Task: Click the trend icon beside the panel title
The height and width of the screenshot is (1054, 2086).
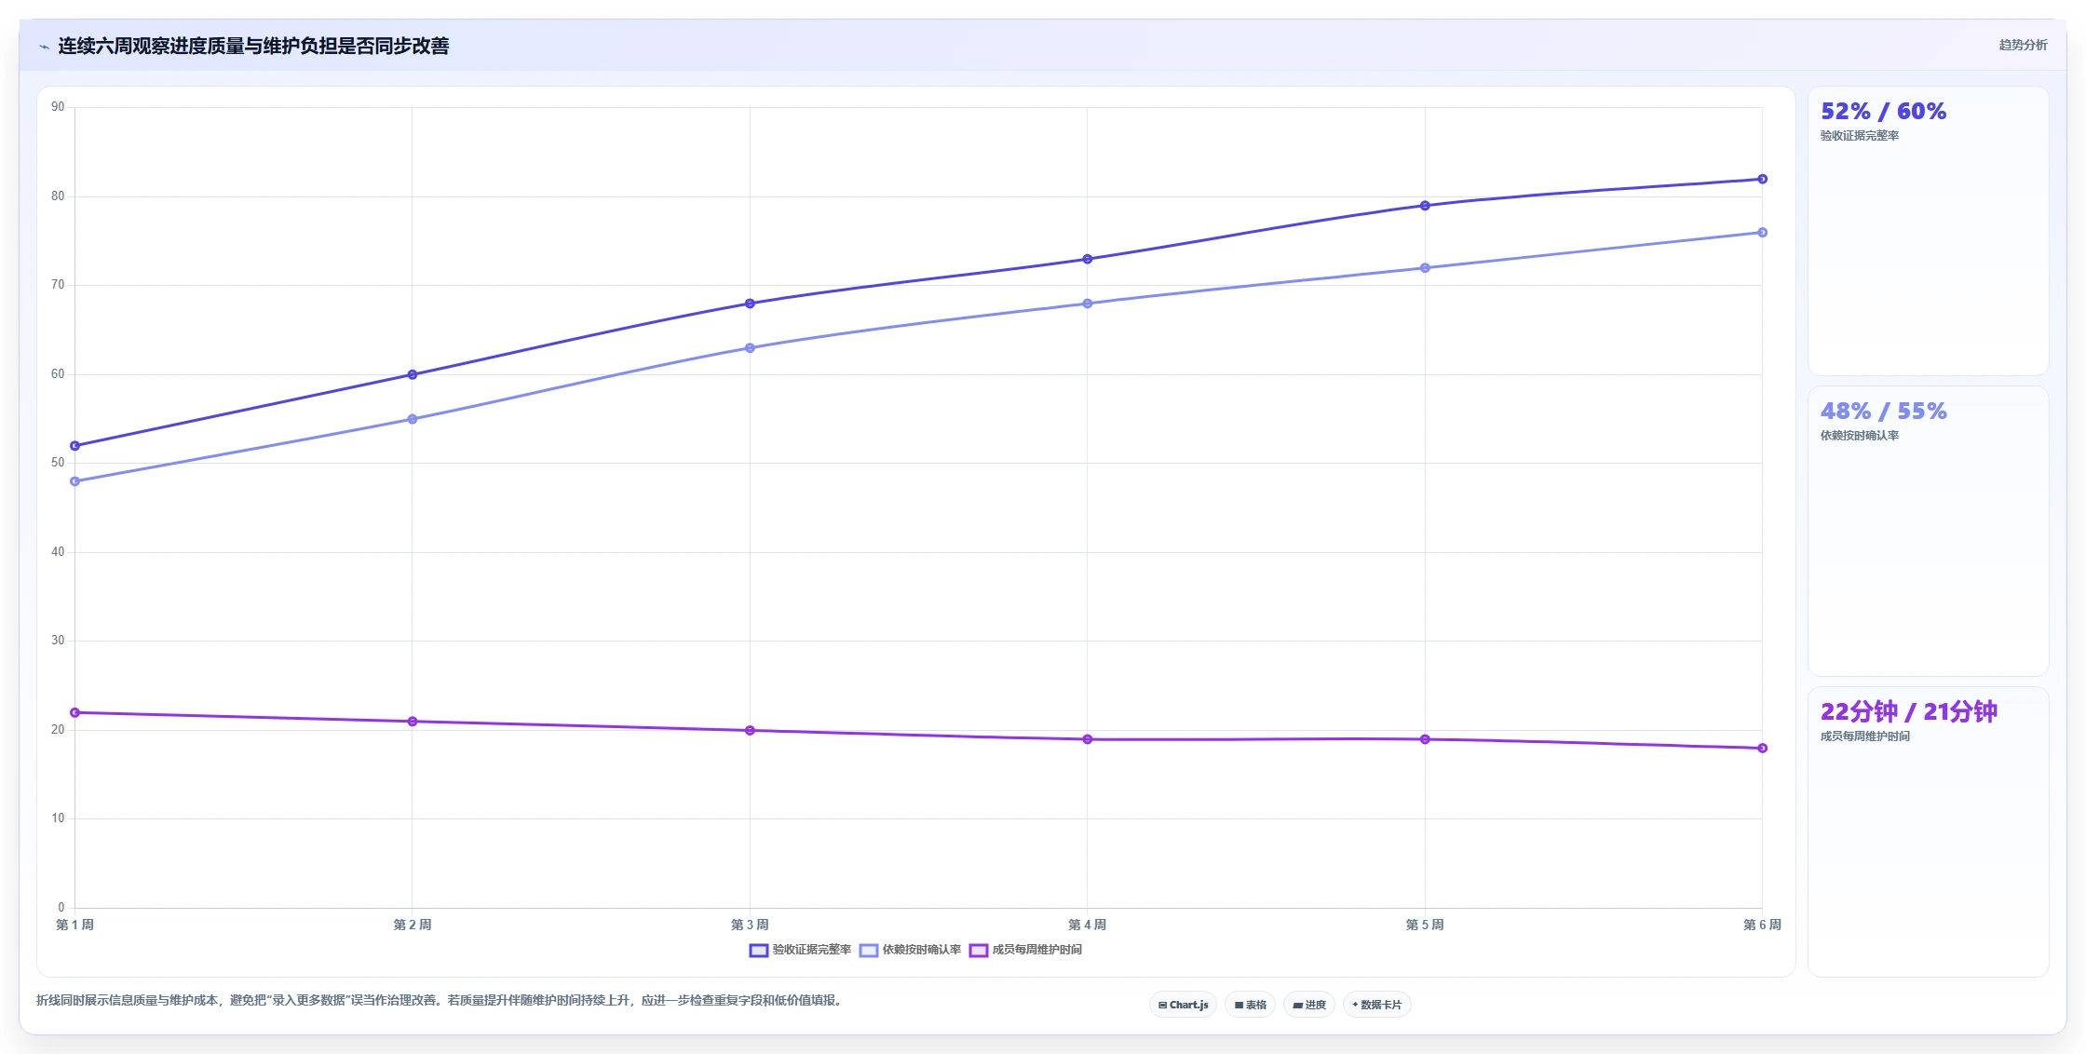Action: 44,47
